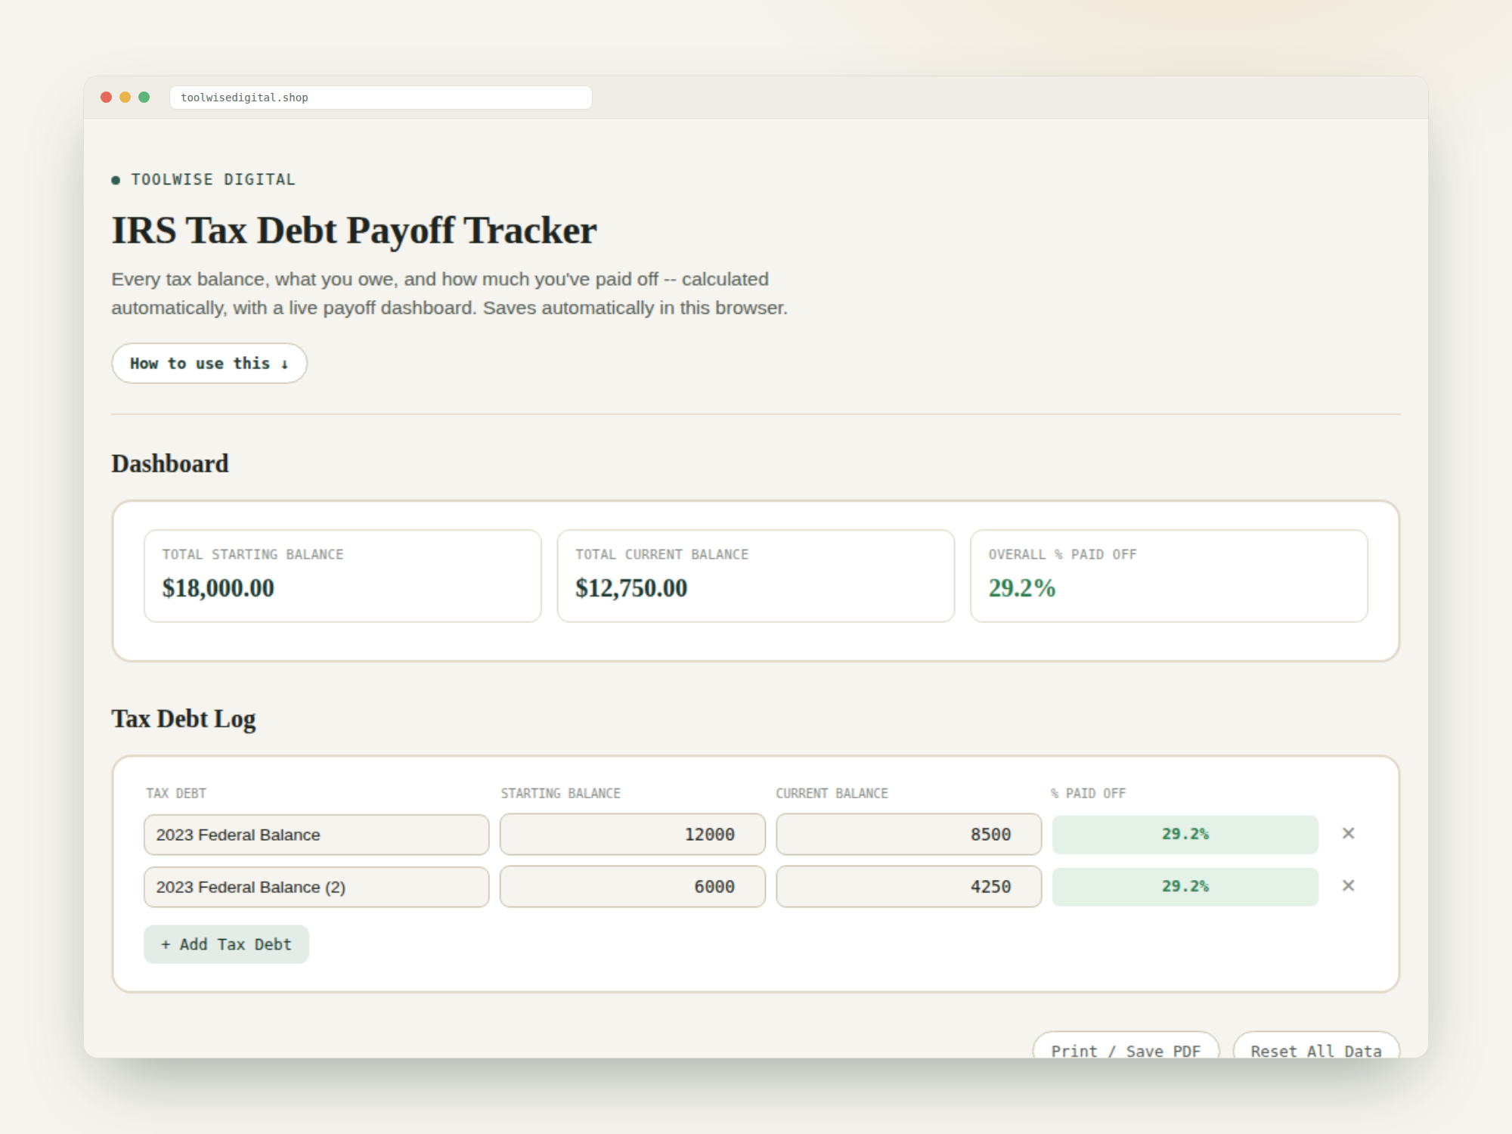
Task: Click the OVERALL % PAID OFF label
Action: 1062,554
